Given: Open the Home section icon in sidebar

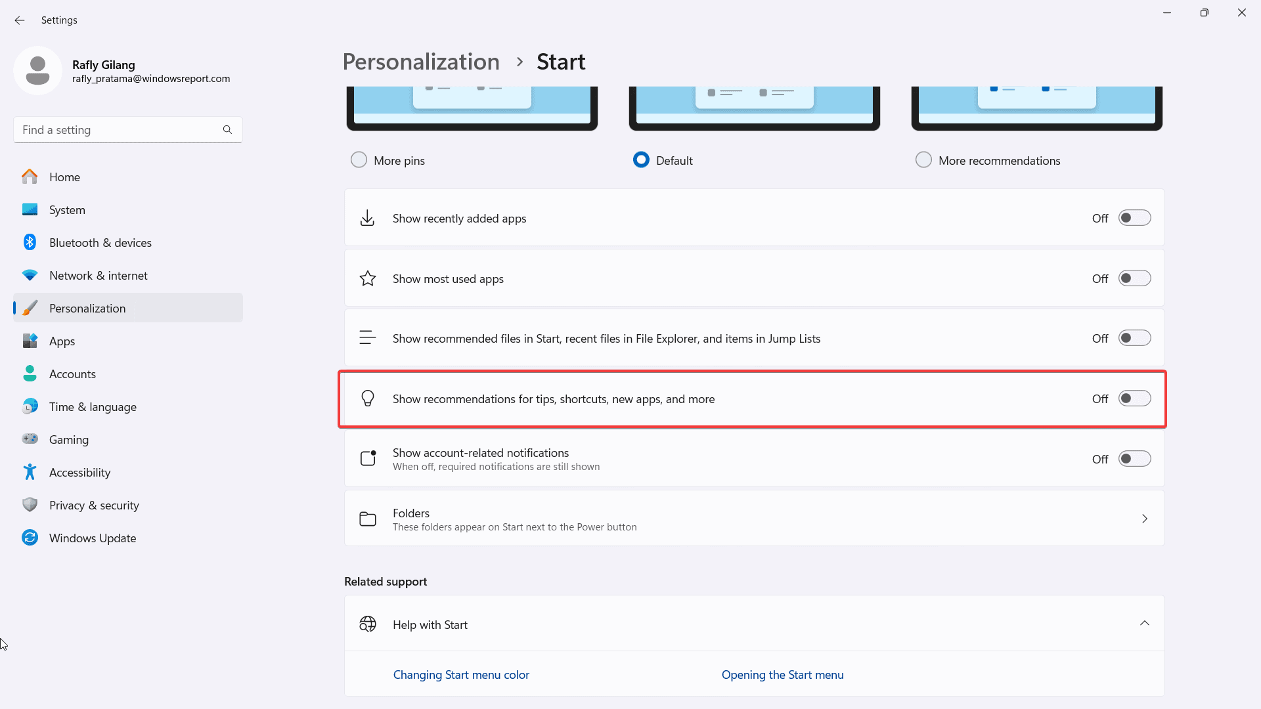Looking at the screenshot, I should [x=30, y=177].
